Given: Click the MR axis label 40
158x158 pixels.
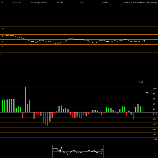Looking at the screenshot, I should point(154,104).
